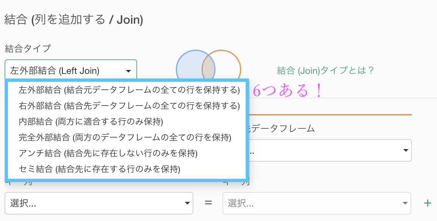Click the 結合タイプ label
This screenshot has height=221, width=437.
[28, 49]
